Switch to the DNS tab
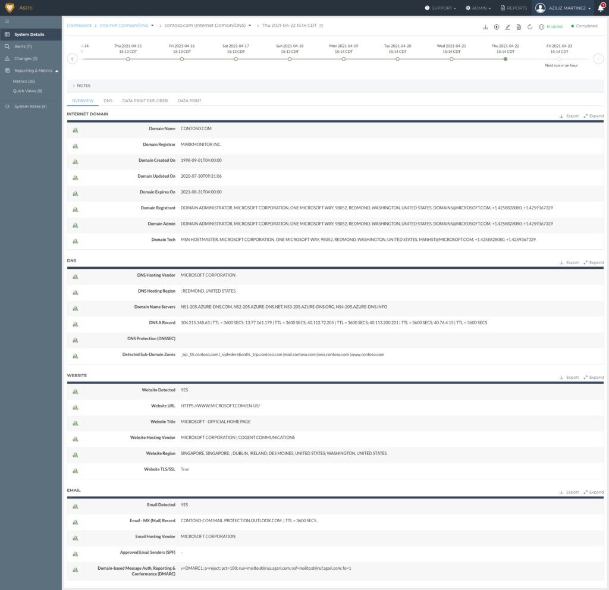 point(108,101)
